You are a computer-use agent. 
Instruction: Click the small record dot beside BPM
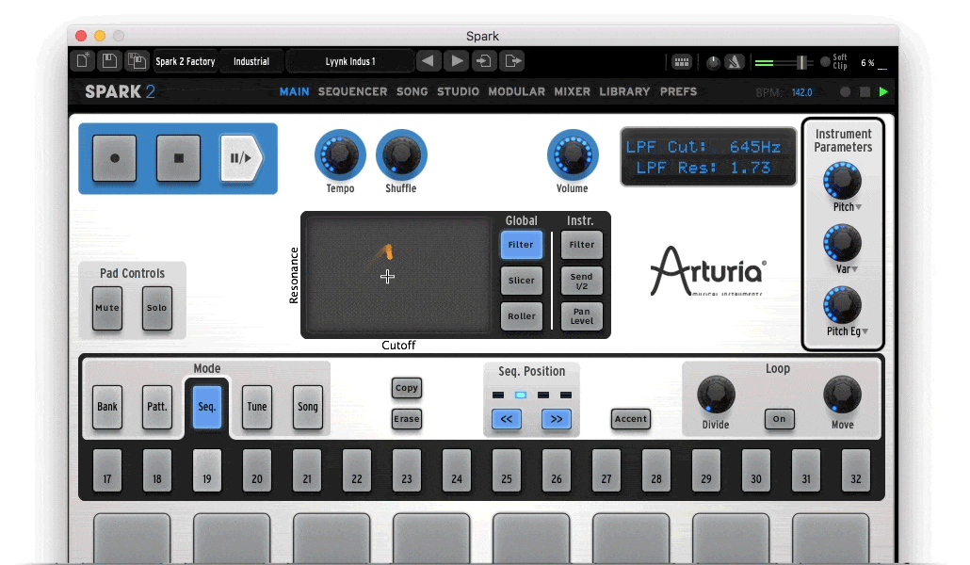click(845, 92)
